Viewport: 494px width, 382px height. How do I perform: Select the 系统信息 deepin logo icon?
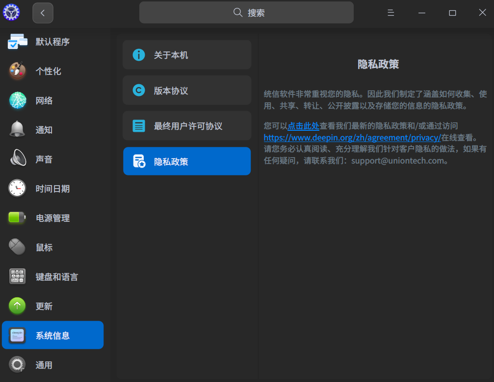(x=18, y=335)
